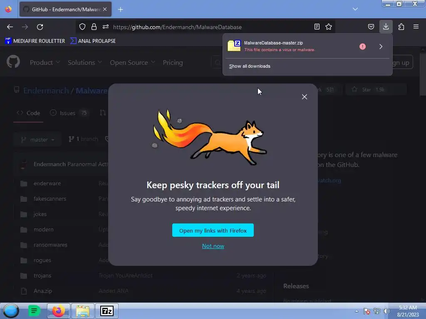Click the red malware warning icon
Image resolution: width=426 pixels, height=319 pixels.
[x=362, y=47]
